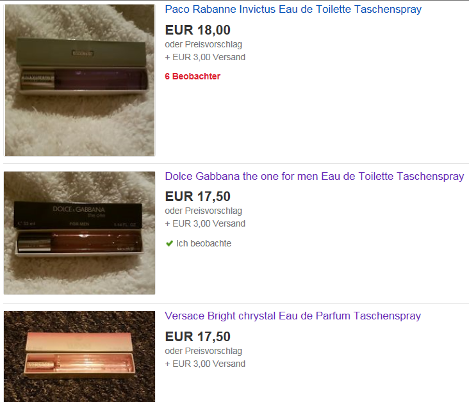Click shipping cost text under Dolce Gabbana

pyautogui.click(x=205, y=223)
